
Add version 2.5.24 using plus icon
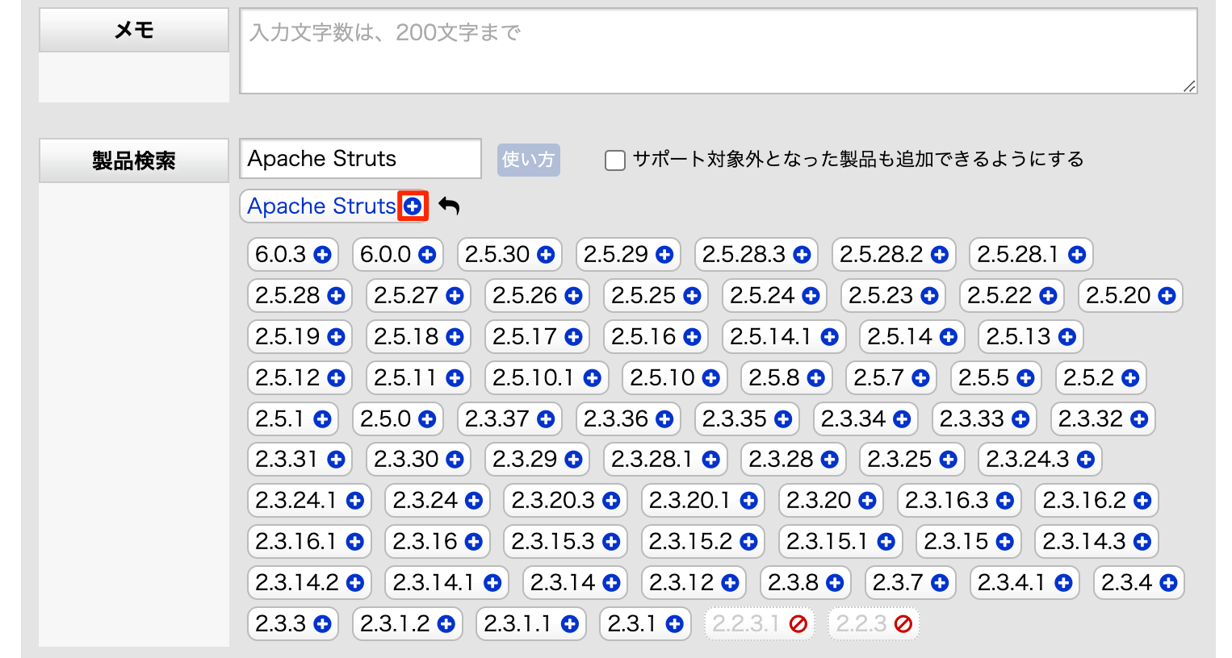click(811, 296)
